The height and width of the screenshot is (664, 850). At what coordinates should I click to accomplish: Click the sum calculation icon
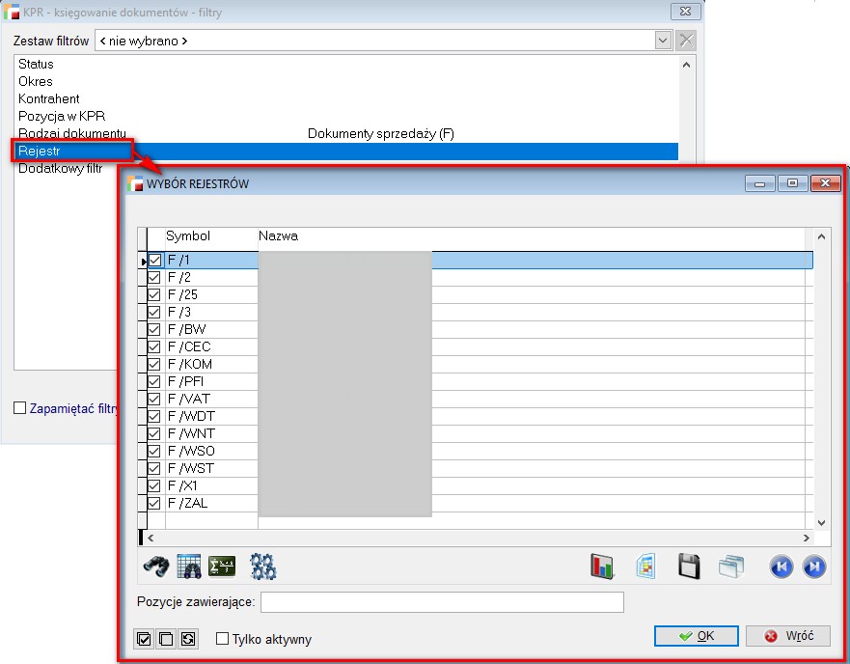[222, 567]
